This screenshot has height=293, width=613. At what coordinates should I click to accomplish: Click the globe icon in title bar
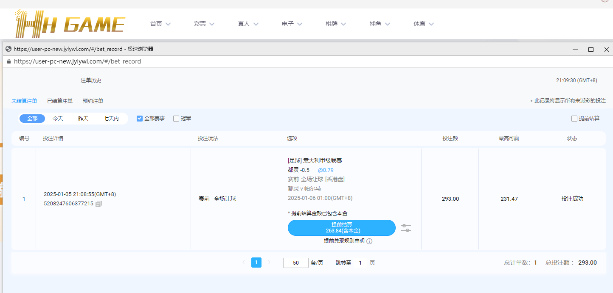[x=8, y=49]
